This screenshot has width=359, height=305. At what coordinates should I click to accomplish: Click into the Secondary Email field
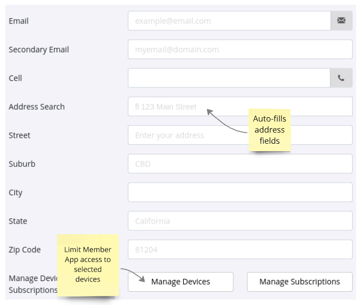pos(240,50)
